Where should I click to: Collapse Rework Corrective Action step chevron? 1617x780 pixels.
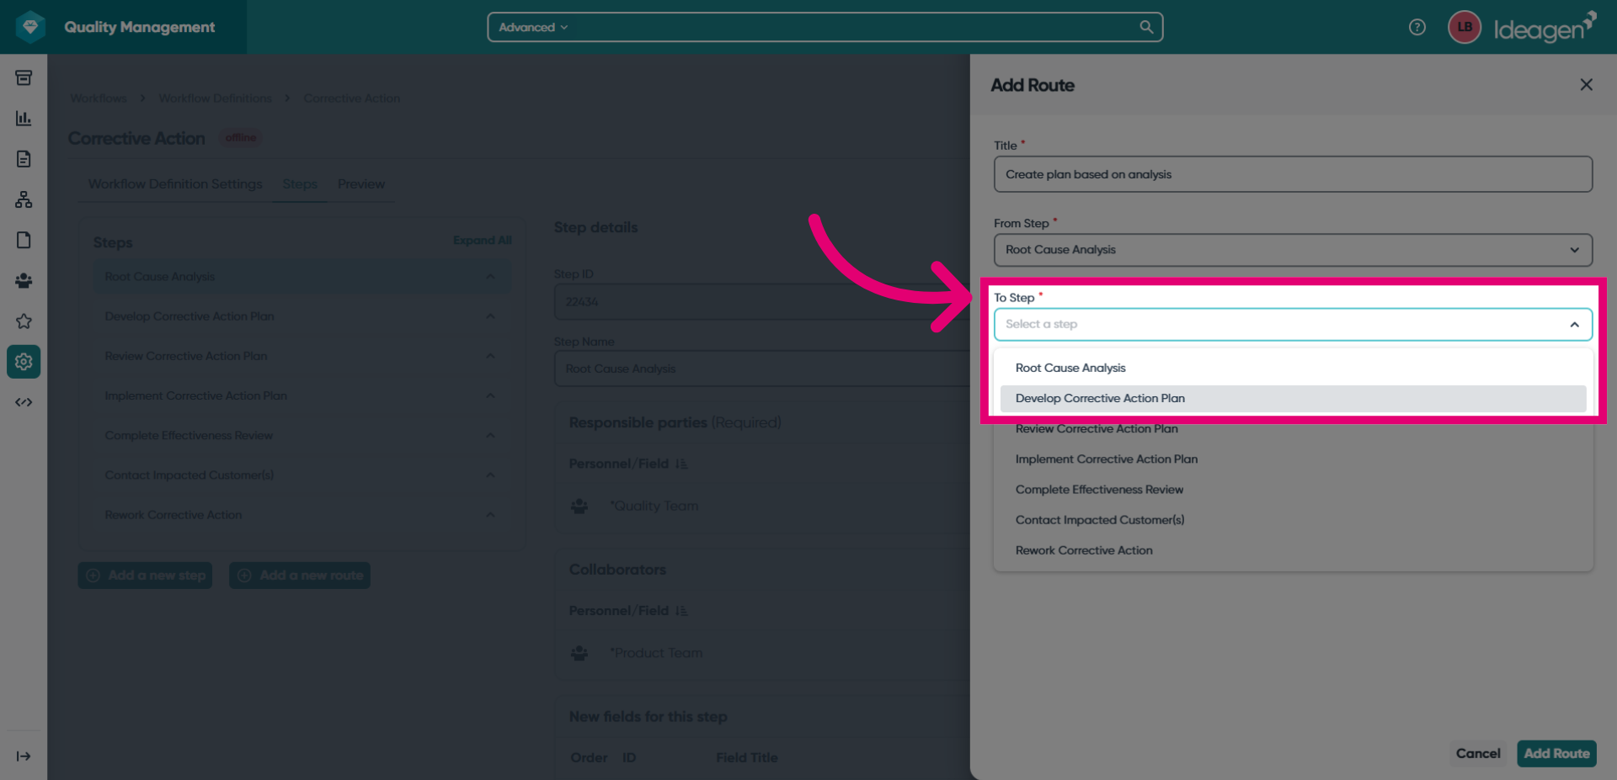coord(490,515)
